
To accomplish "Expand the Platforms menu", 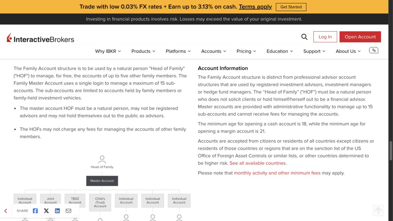I will tap(178, 51).
